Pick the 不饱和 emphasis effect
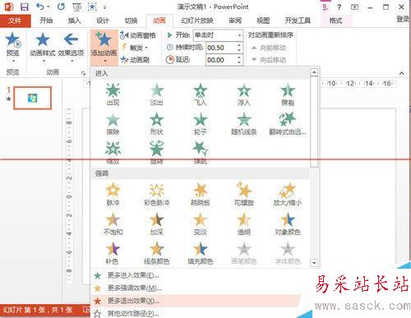 113,224
